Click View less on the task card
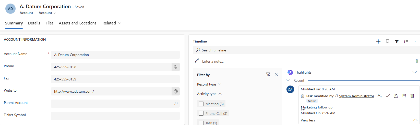This screenshot has width=420, height=125. coord(308,120)
